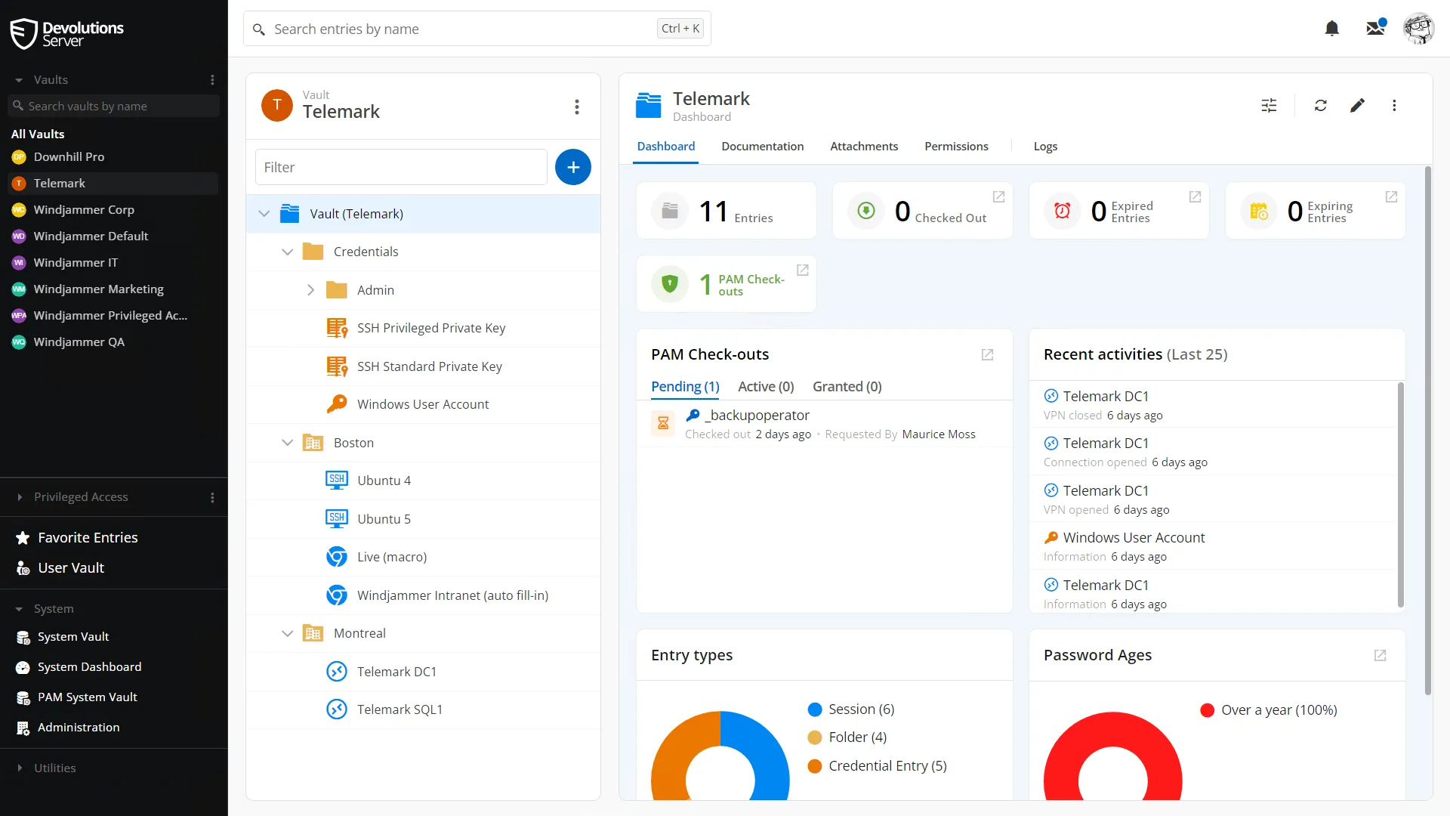The height and width of the screenshot is (816, 1450).
Task: Click the Live (macro) browser icon
Action: (337, 557)
